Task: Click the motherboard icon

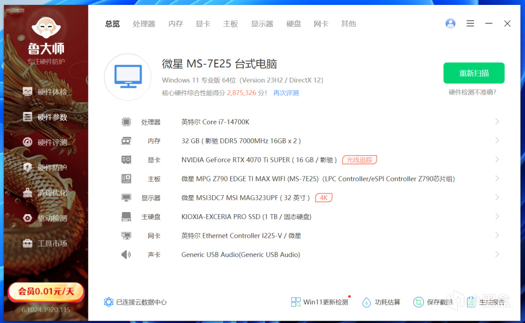Action: click(x=126, y=179)
